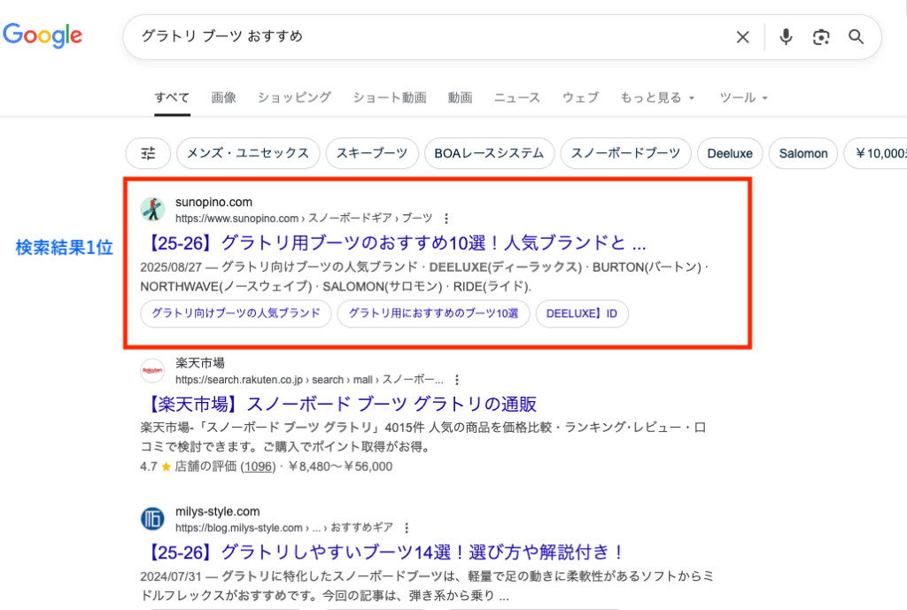
Task: Apply the スキーブーツ filter chip
Action: tap(372, 153)
